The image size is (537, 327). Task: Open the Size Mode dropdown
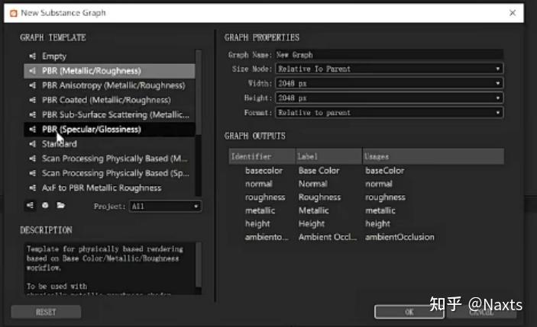pyautogui.click(x=390, y=69)
